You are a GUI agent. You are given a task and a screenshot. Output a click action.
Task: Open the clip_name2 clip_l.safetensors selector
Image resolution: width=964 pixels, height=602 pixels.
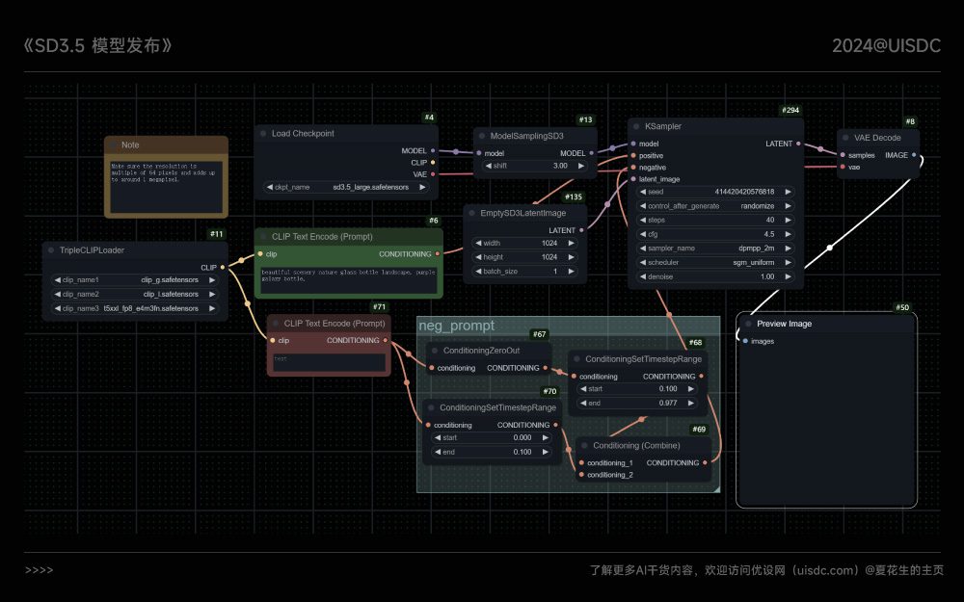pyautogui.click(x=135, y=294)
